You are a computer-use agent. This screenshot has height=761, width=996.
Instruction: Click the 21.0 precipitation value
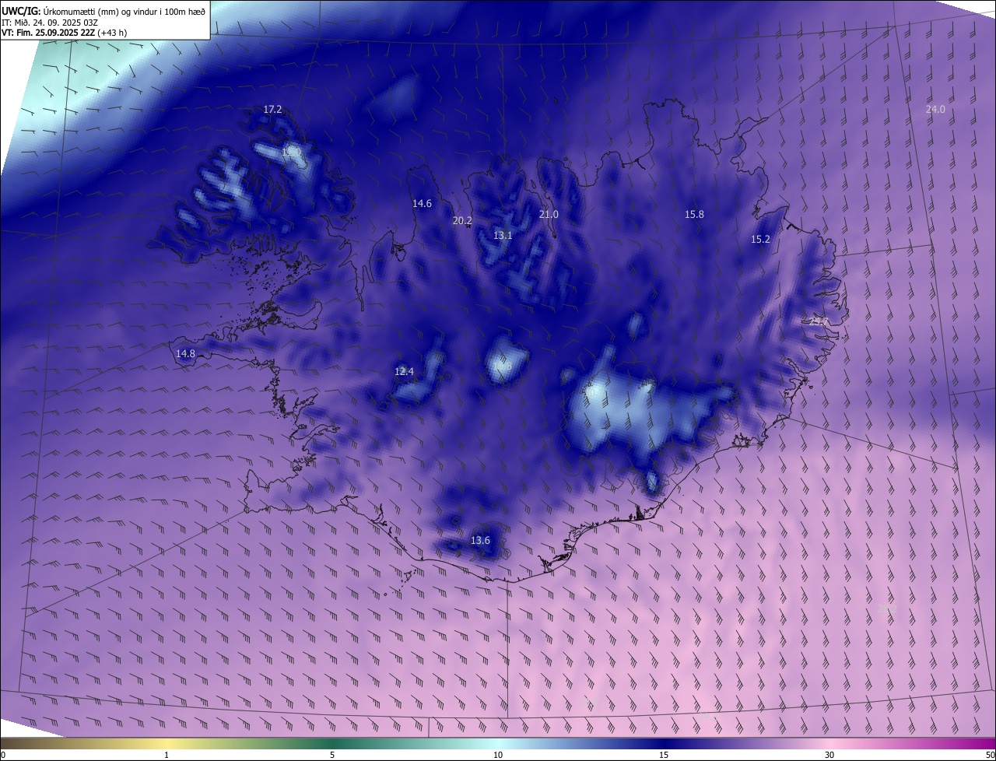click(x=549, y=214)
